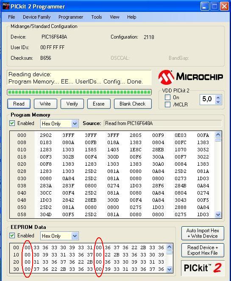Click Program Memory scrollbar up arrow
Viewport: 231px width, 281px height.
click(x=218, y=135)
